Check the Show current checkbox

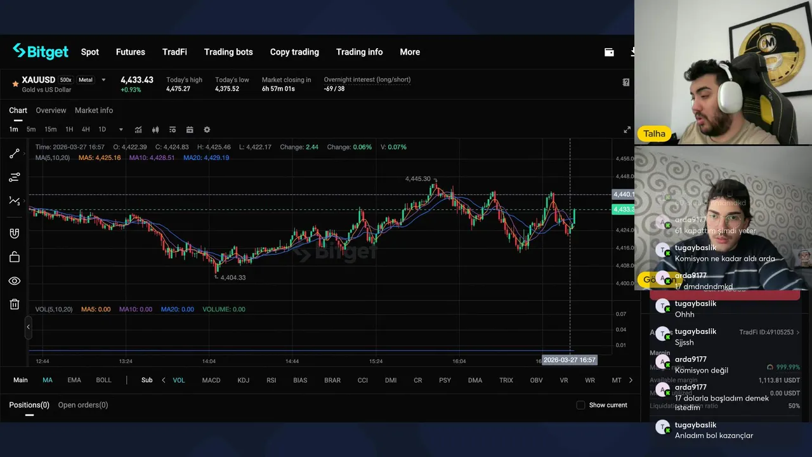pos(580,405)
